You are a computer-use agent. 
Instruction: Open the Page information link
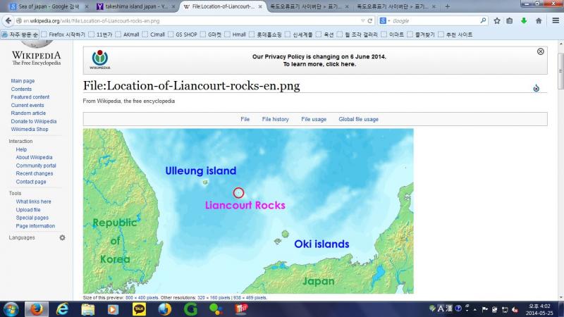[x=35, y=226]
